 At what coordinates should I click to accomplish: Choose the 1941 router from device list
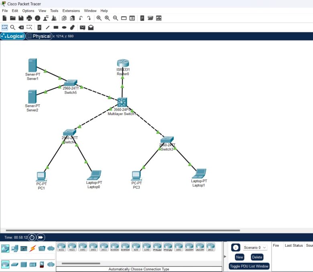(83, 247)
